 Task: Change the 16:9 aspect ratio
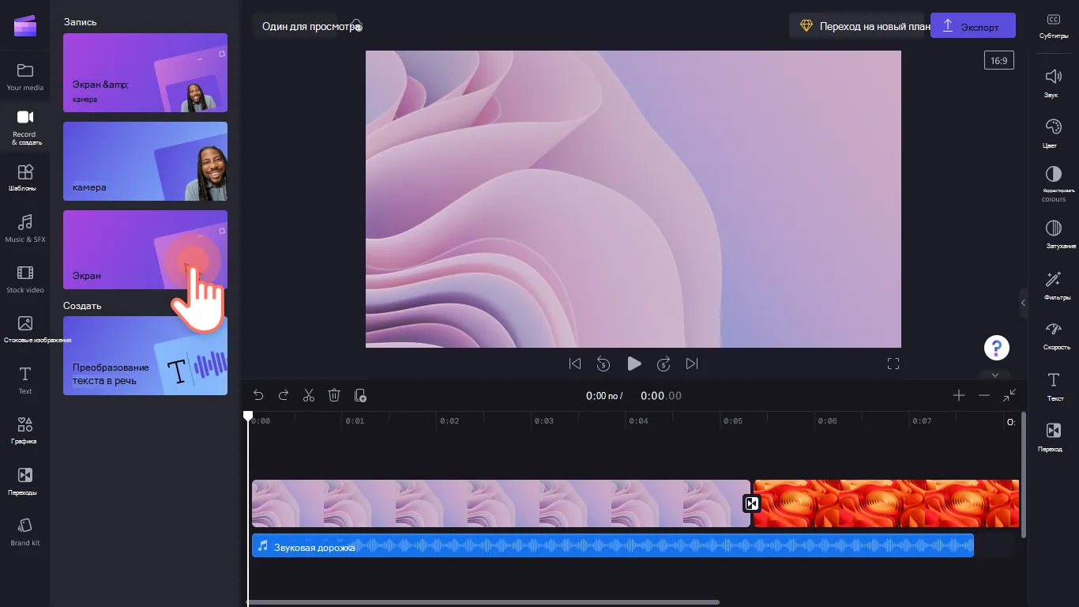[999, 60]
